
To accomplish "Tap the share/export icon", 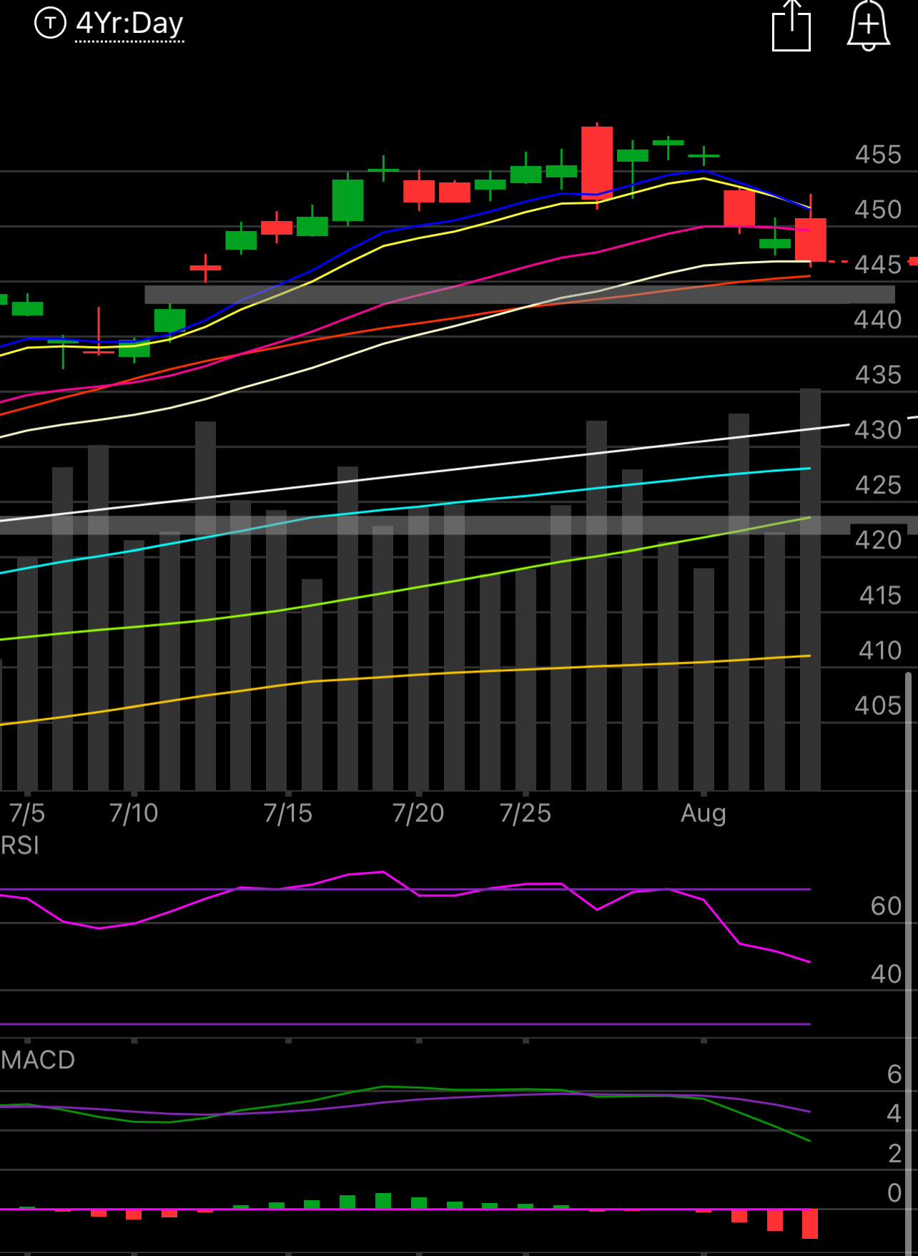I will pos(791,26).
